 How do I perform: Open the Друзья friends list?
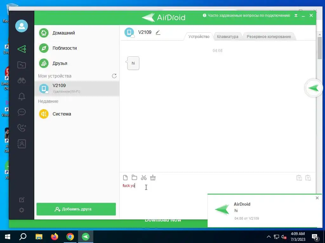tap(77, 63)
